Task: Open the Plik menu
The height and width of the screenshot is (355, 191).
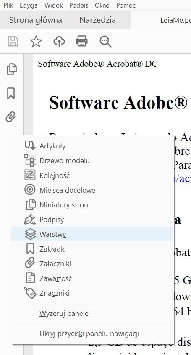Action: tap(8, 5)
